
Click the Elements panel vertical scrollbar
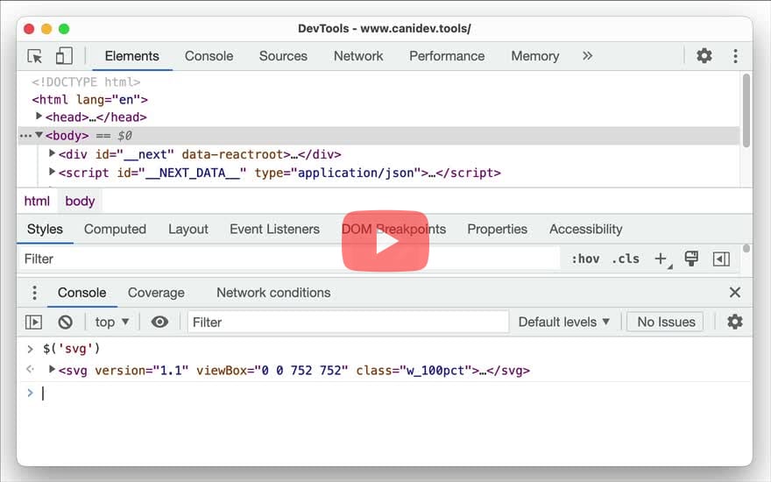[746, 110]
